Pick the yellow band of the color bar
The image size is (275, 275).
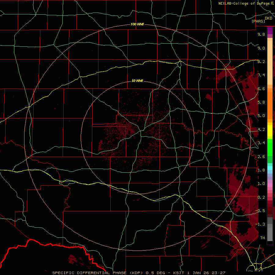click(x=270, y=131)
